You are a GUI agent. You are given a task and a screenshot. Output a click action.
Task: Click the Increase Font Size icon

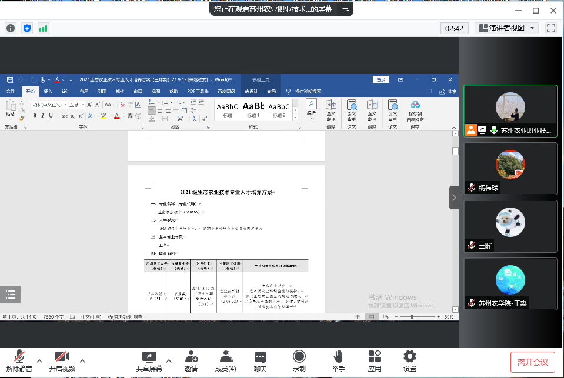(89, 105)
